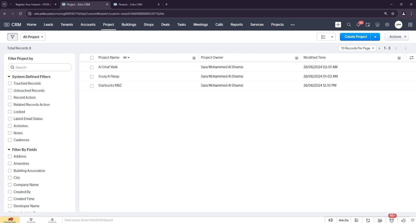Open Contacts in chat bar
The width and height of the screenshot is (416, 223).
click(x=52, y=220)
